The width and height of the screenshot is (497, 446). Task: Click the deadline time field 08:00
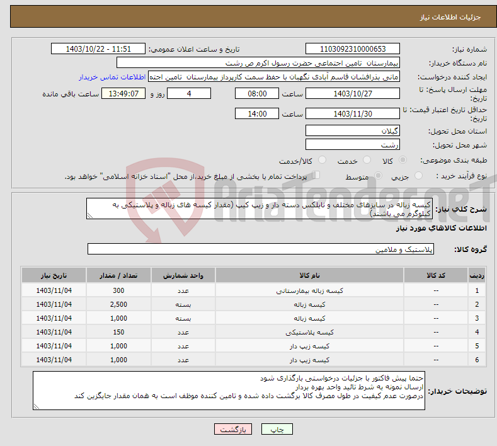pyautogui.click(x=257, y=93)
